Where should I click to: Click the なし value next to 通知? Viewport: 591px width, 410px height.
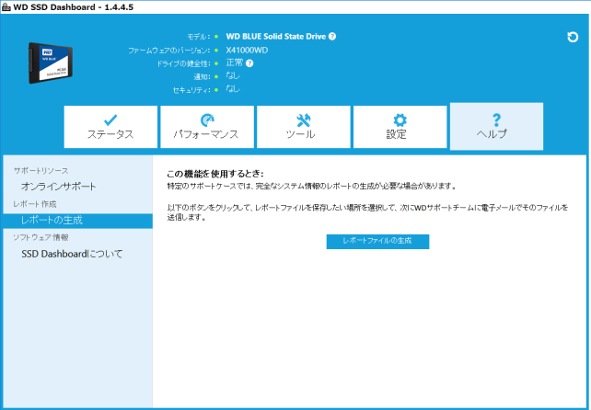click(233, 75)
